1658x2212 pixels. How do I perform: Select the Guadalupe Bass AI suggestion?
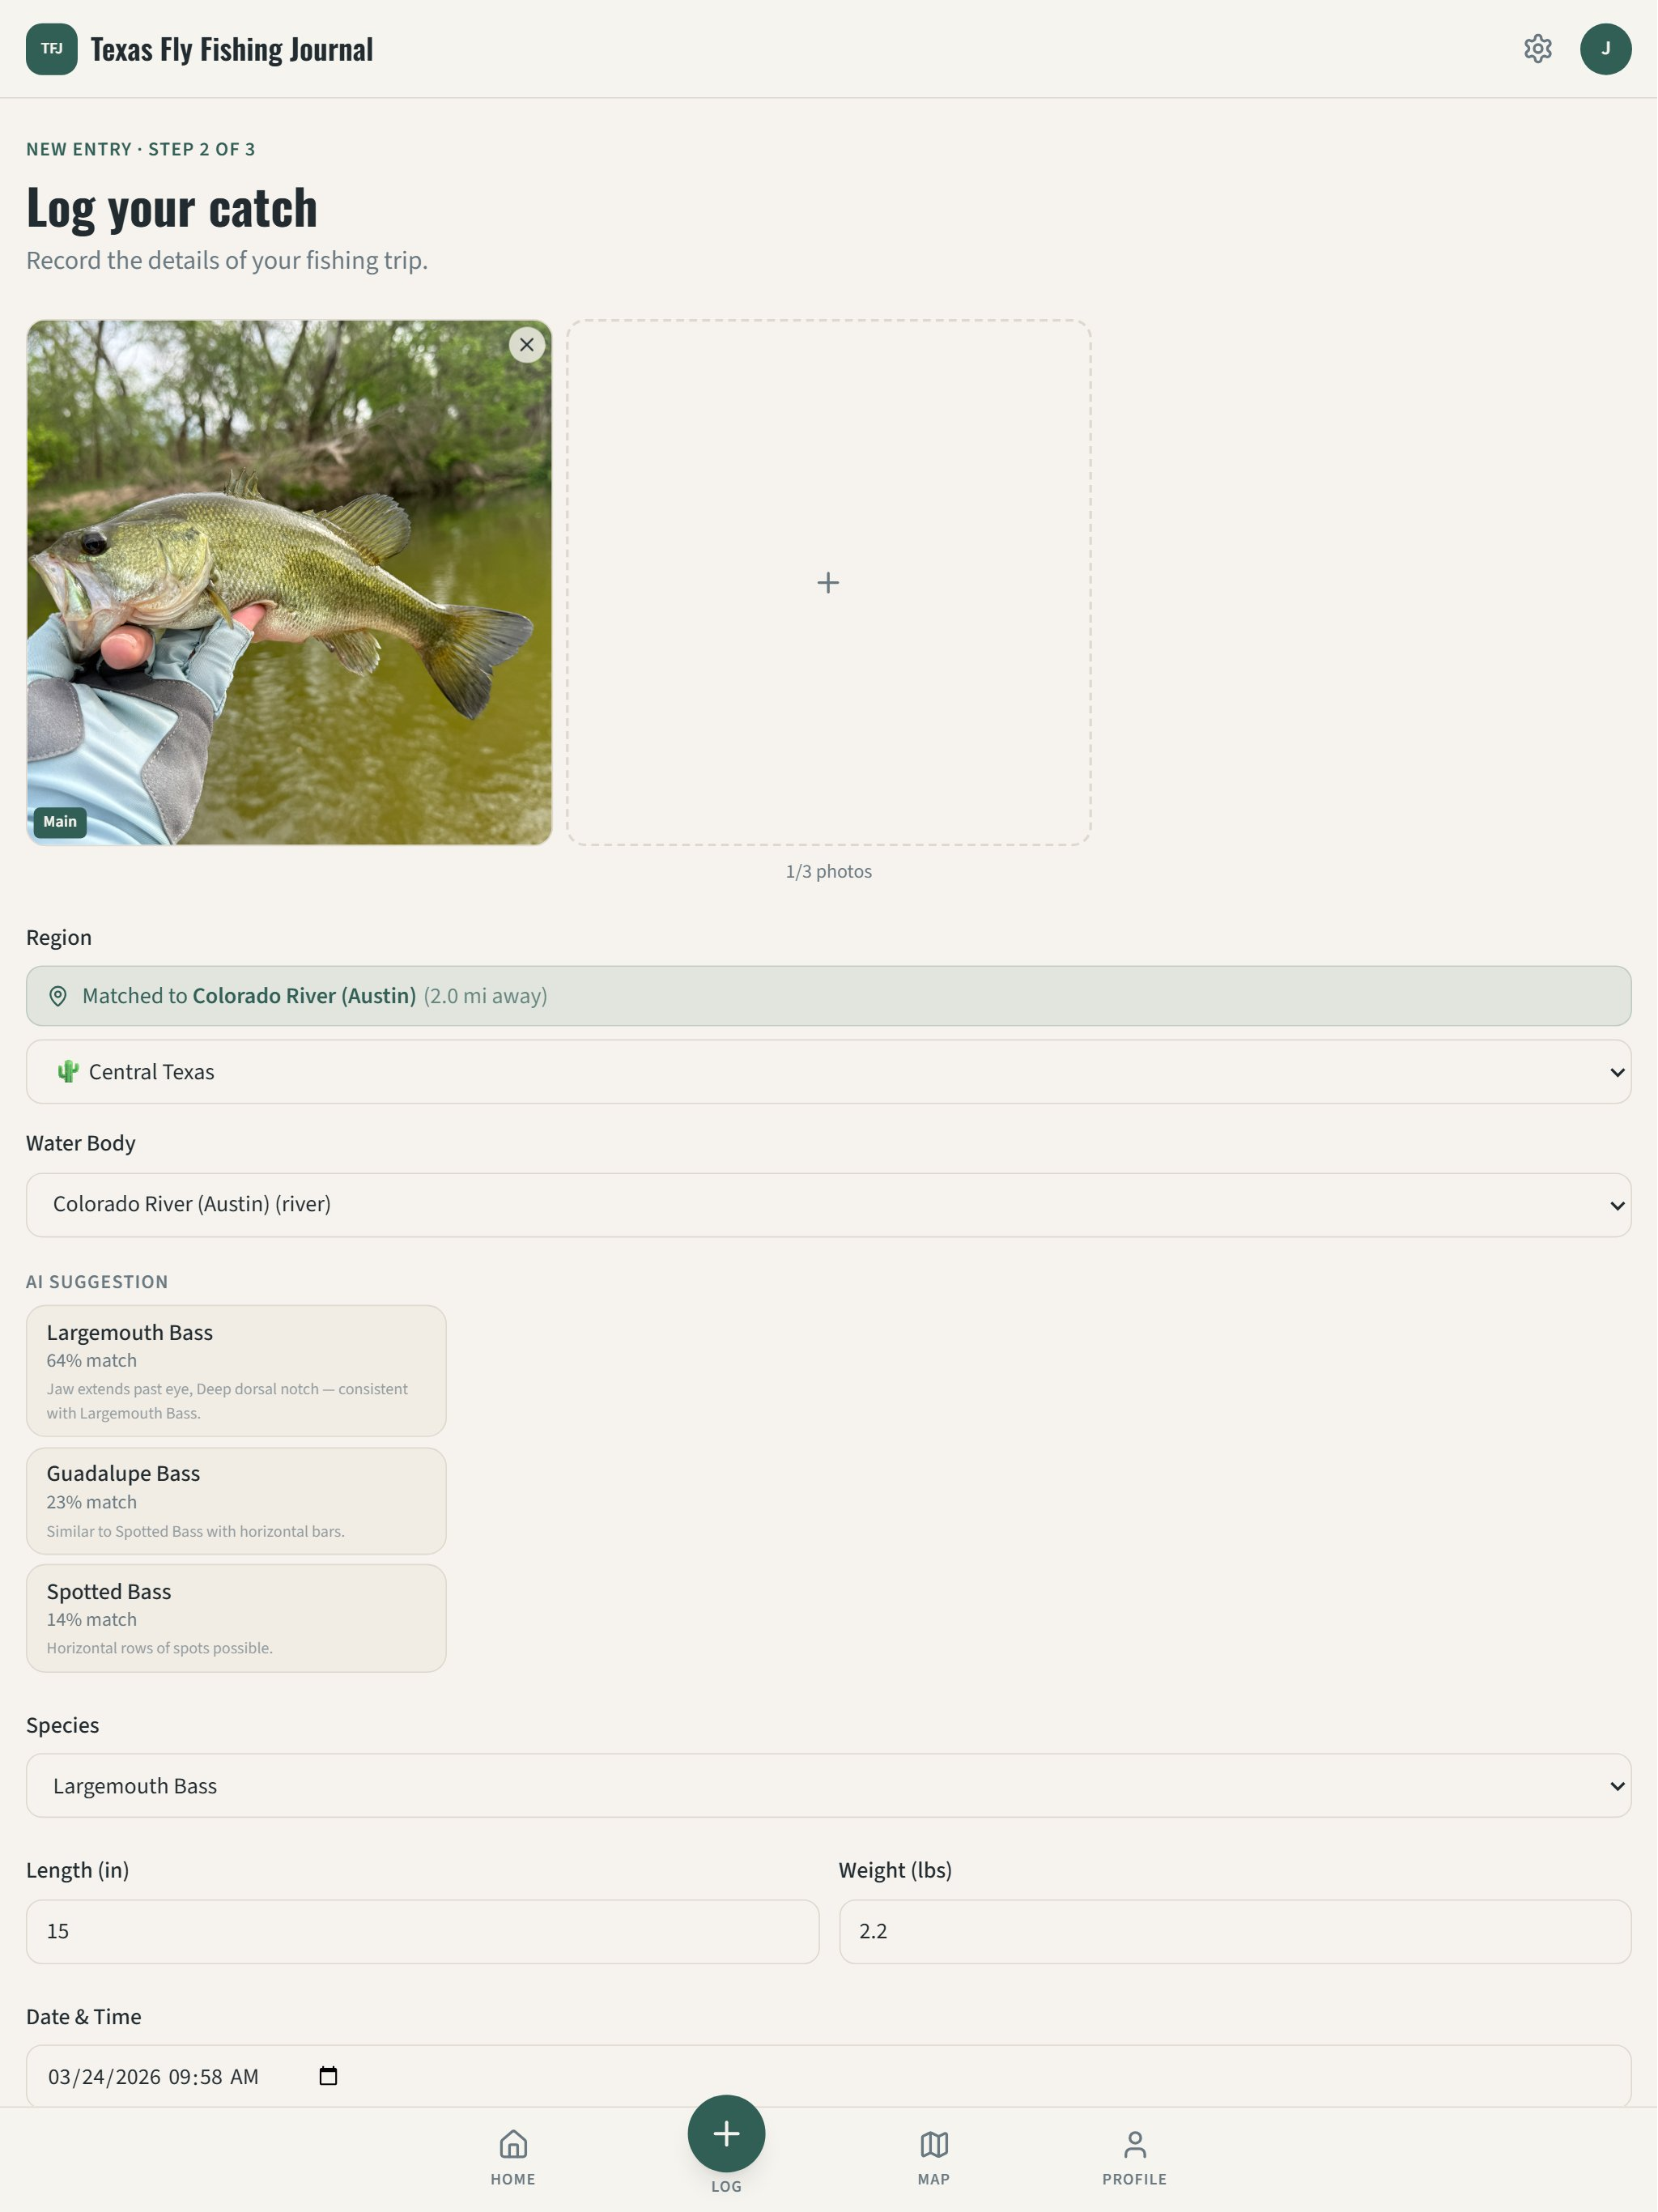coord(236,1501)
